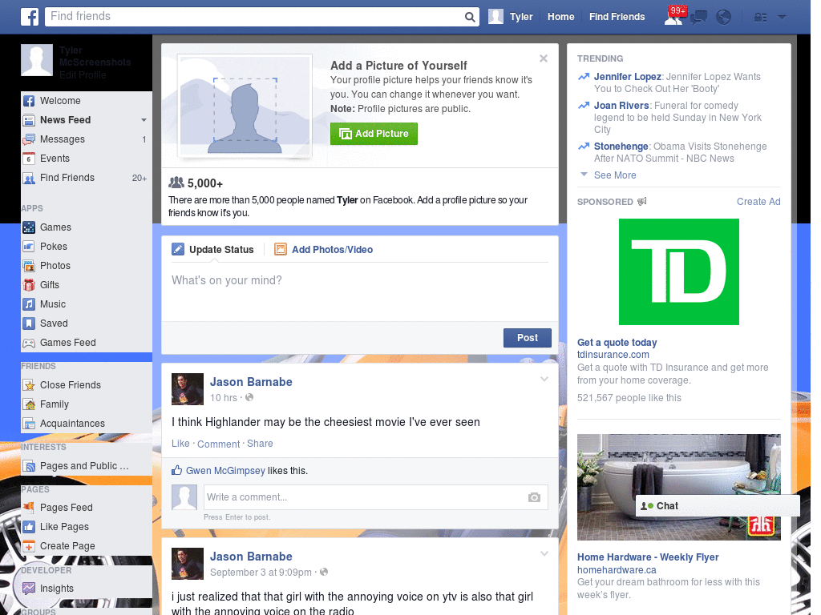Image resolution: width=821 pixels, height=615 pixels.
Task: Open Games app in sidebar
Action: pos(87,227)
